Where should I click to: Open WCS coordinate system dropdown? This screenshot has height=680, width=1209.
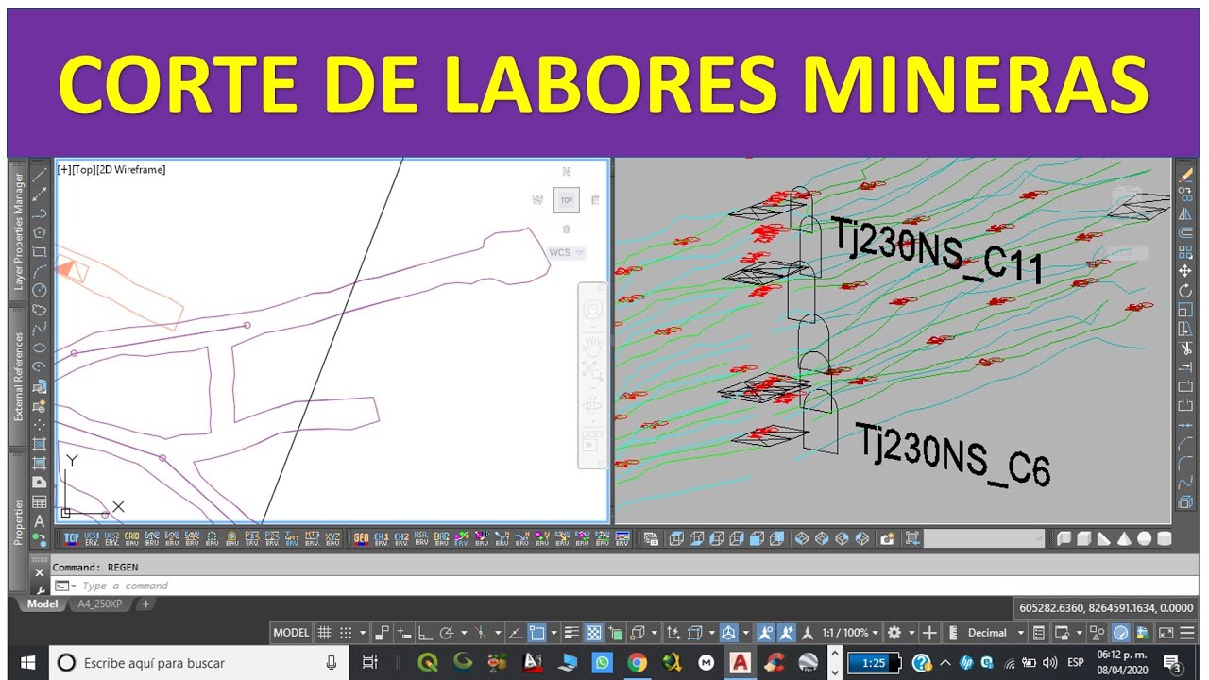click(567, 252)
